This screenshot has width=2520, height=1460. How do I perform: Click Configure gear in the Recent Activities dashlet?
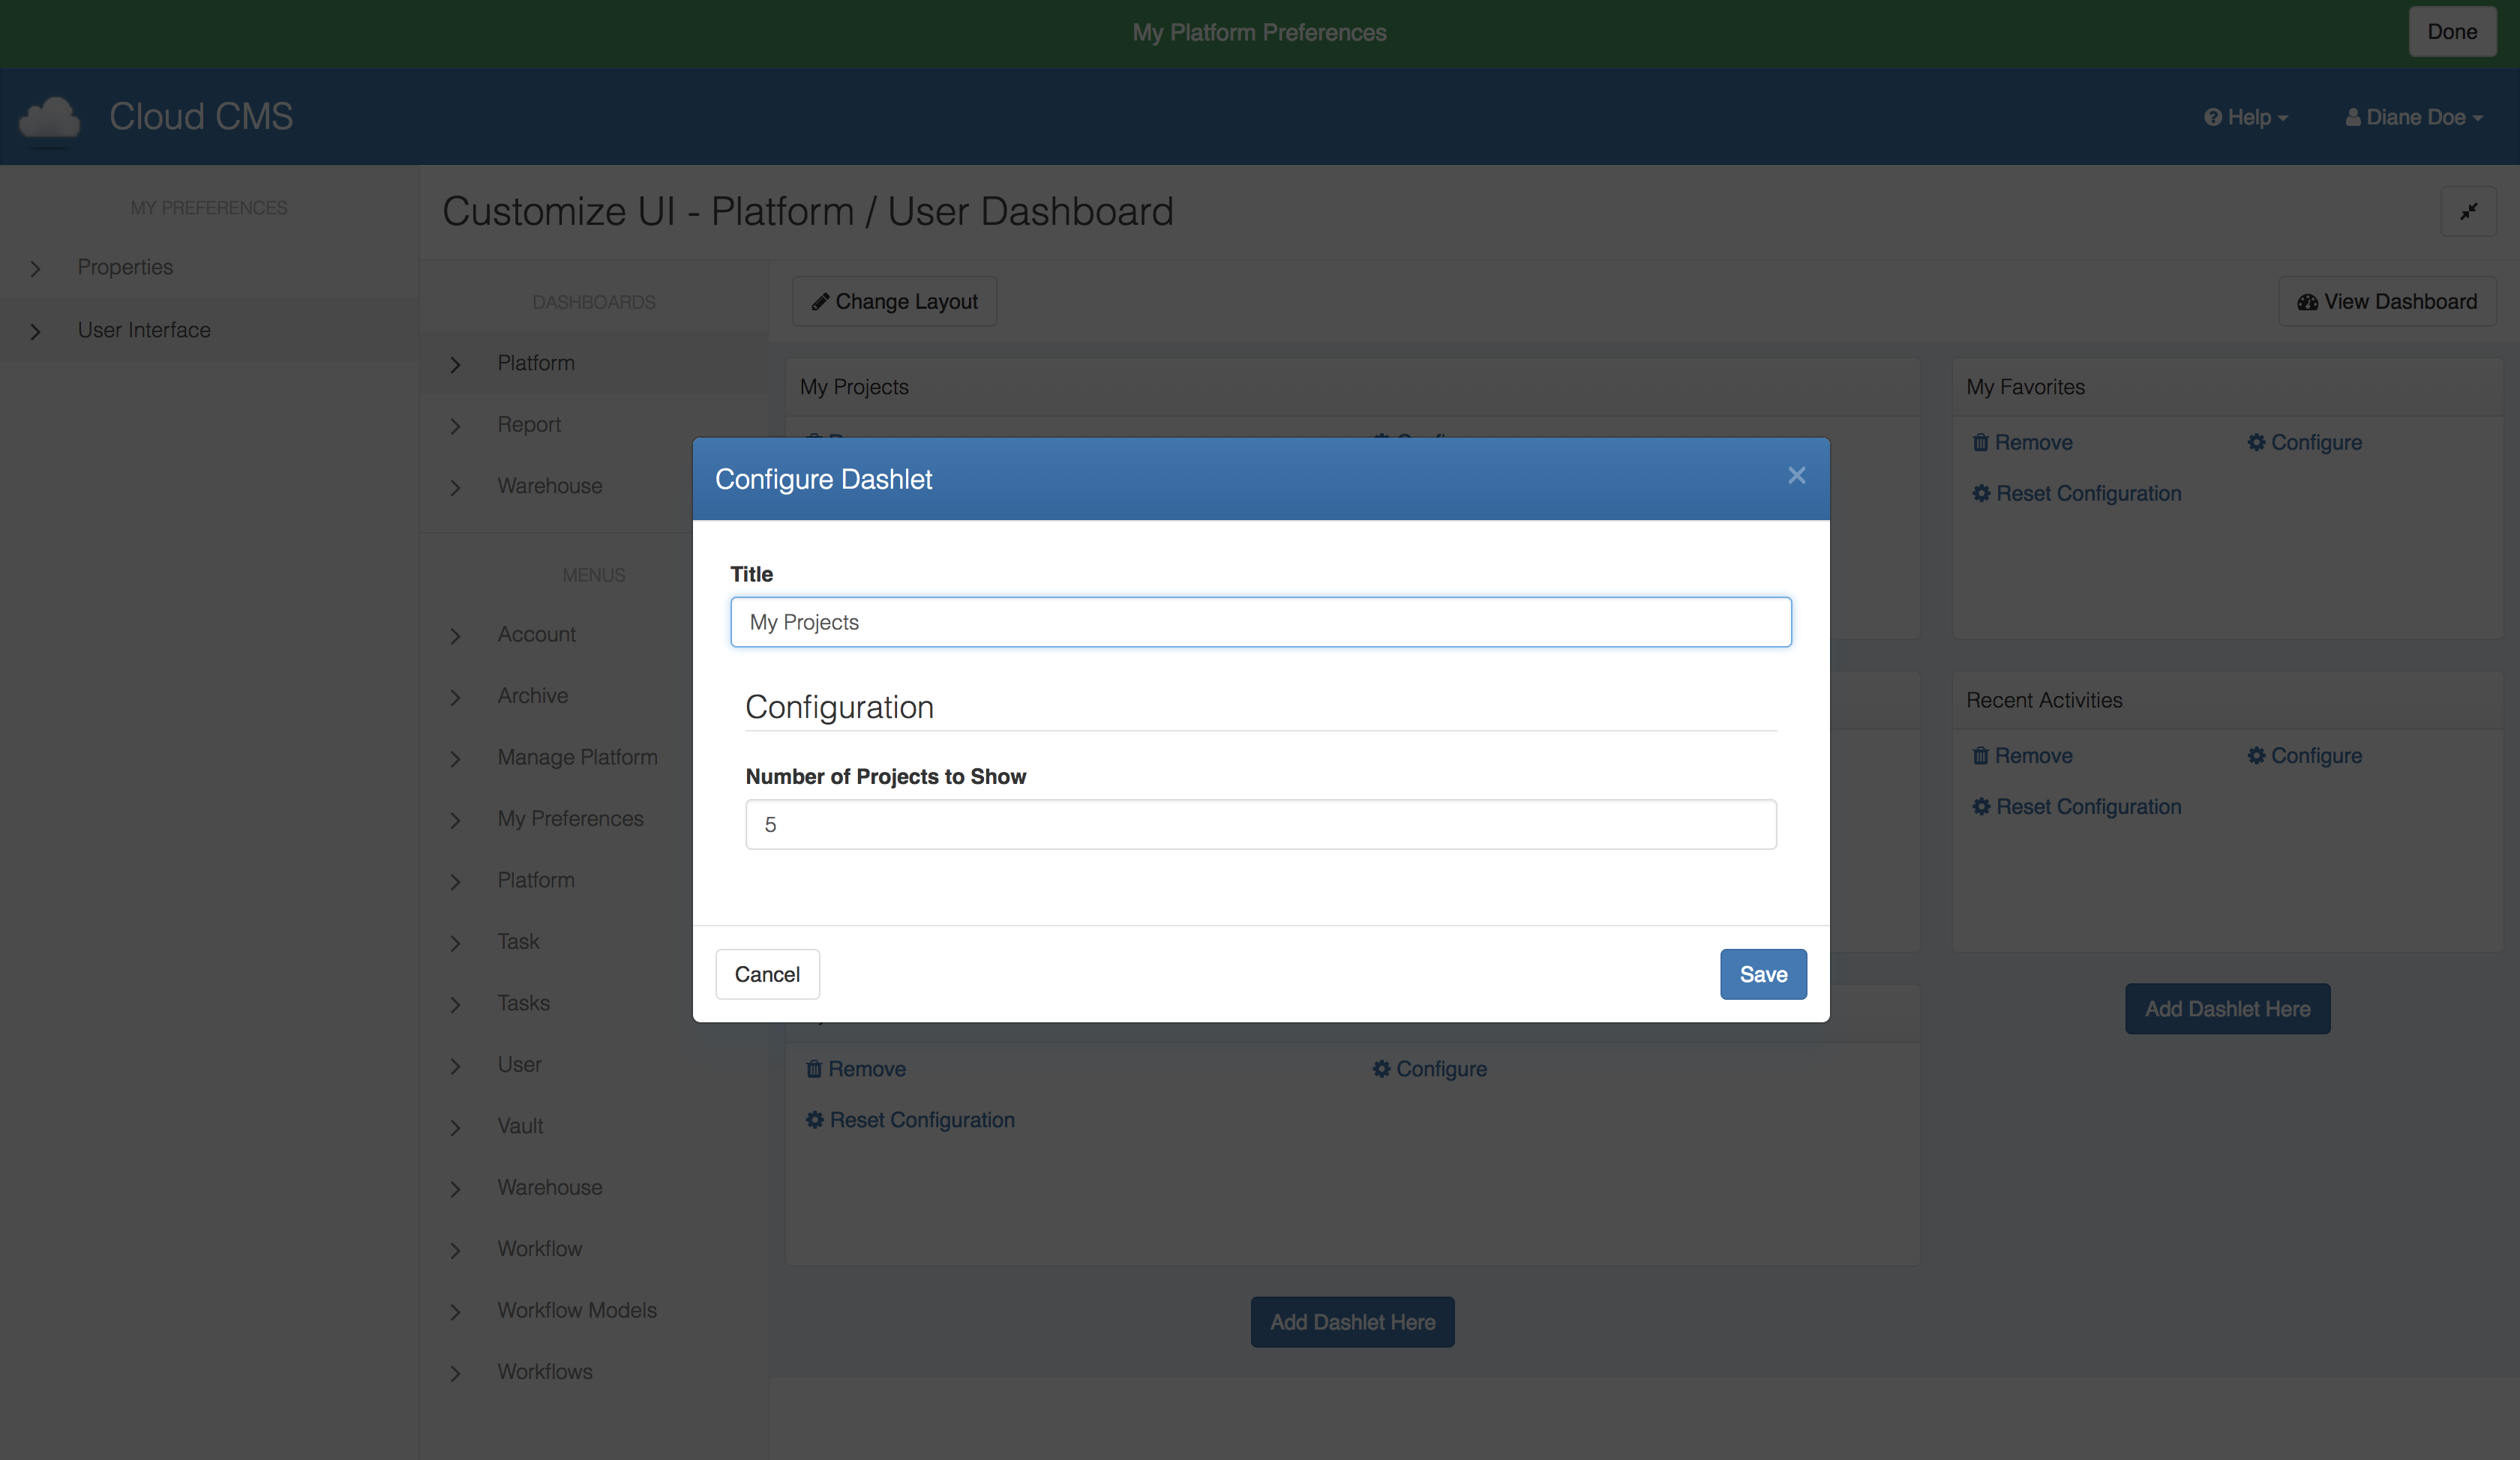coord(2256,755)
